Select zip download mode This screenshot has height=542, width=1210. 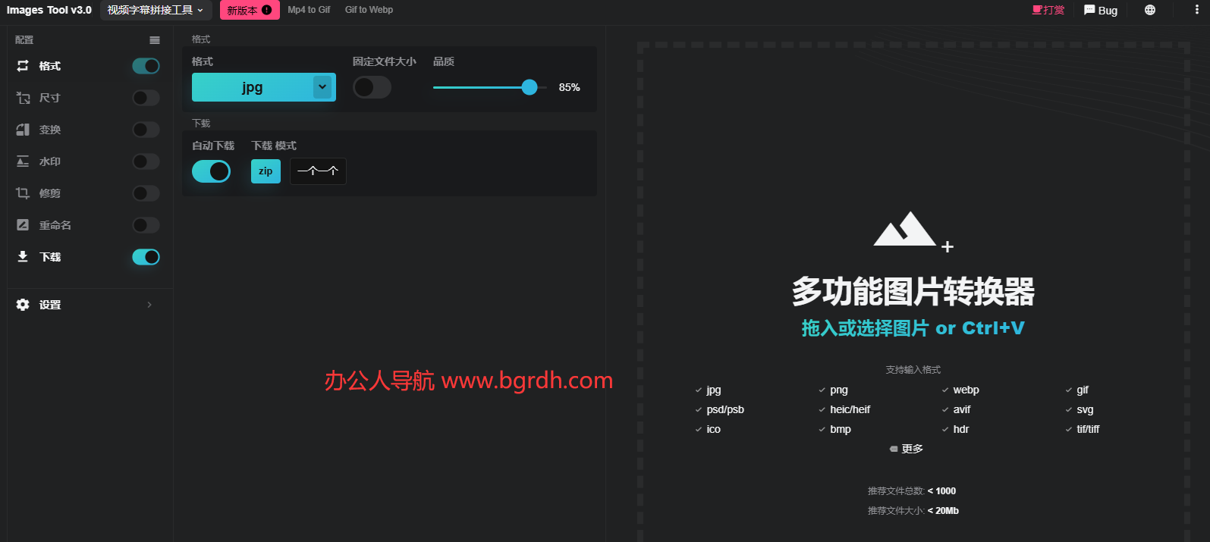pyautogui.click(x=266, y=171)
